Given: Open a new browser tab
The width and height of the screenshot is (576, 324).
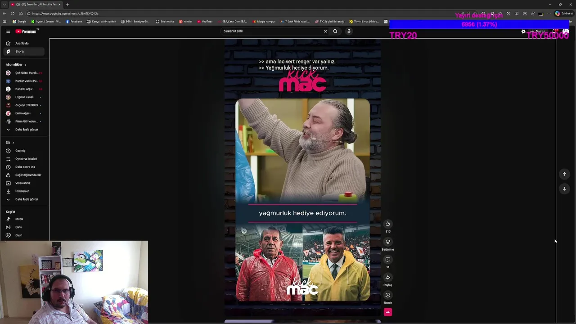Looking at the screenshot, I should (67, 4).
